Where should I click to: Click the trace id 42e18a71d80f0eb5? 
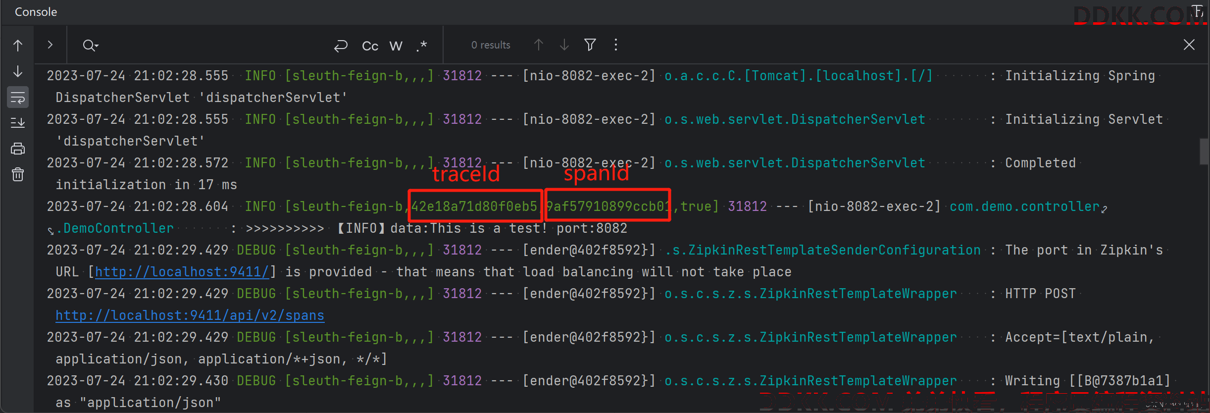click(x=474, y=206)
